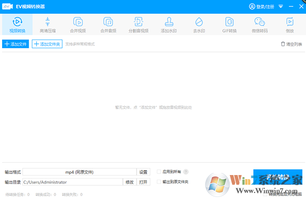
Task: Click the help question mark icon
Action: (186, 172)
